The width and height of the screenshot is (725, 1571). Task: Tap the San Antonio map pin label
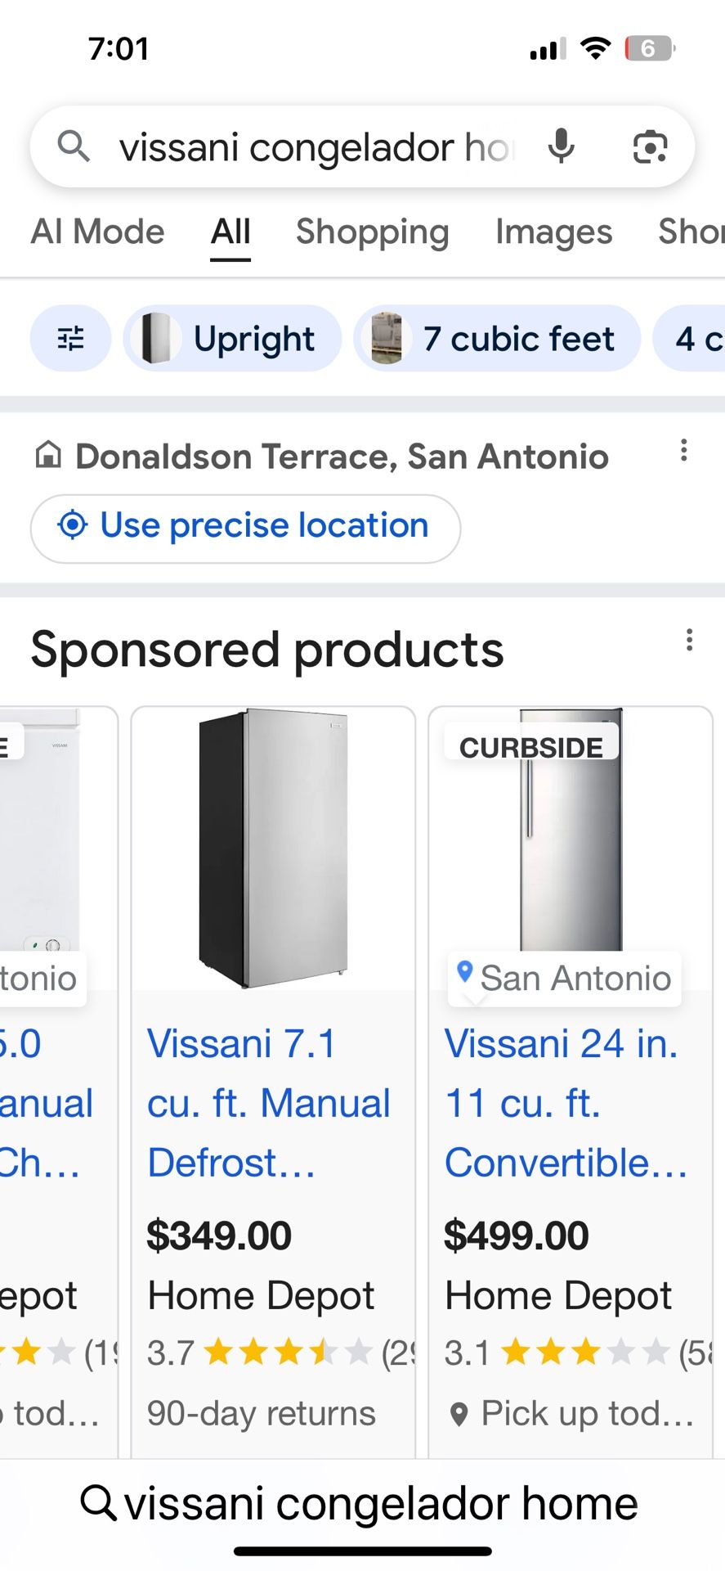[x=564, y=978]
